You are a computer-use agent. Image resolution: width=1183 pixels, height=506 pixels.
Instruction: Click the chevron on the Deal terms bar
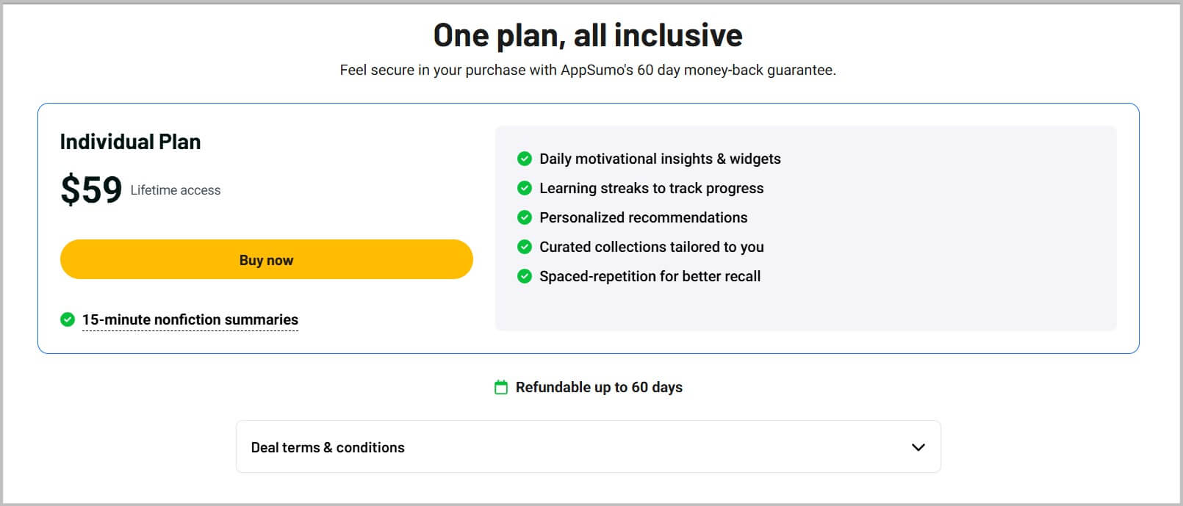[916, 447]
